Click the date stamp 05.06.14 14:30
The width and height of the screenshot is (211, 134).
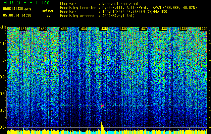coord(17,15)
